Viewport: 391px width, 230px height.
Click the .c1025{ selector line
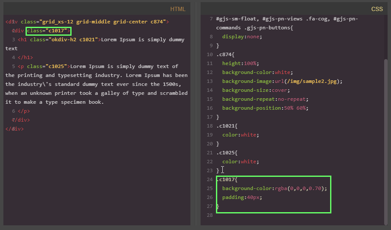point(227,153)
